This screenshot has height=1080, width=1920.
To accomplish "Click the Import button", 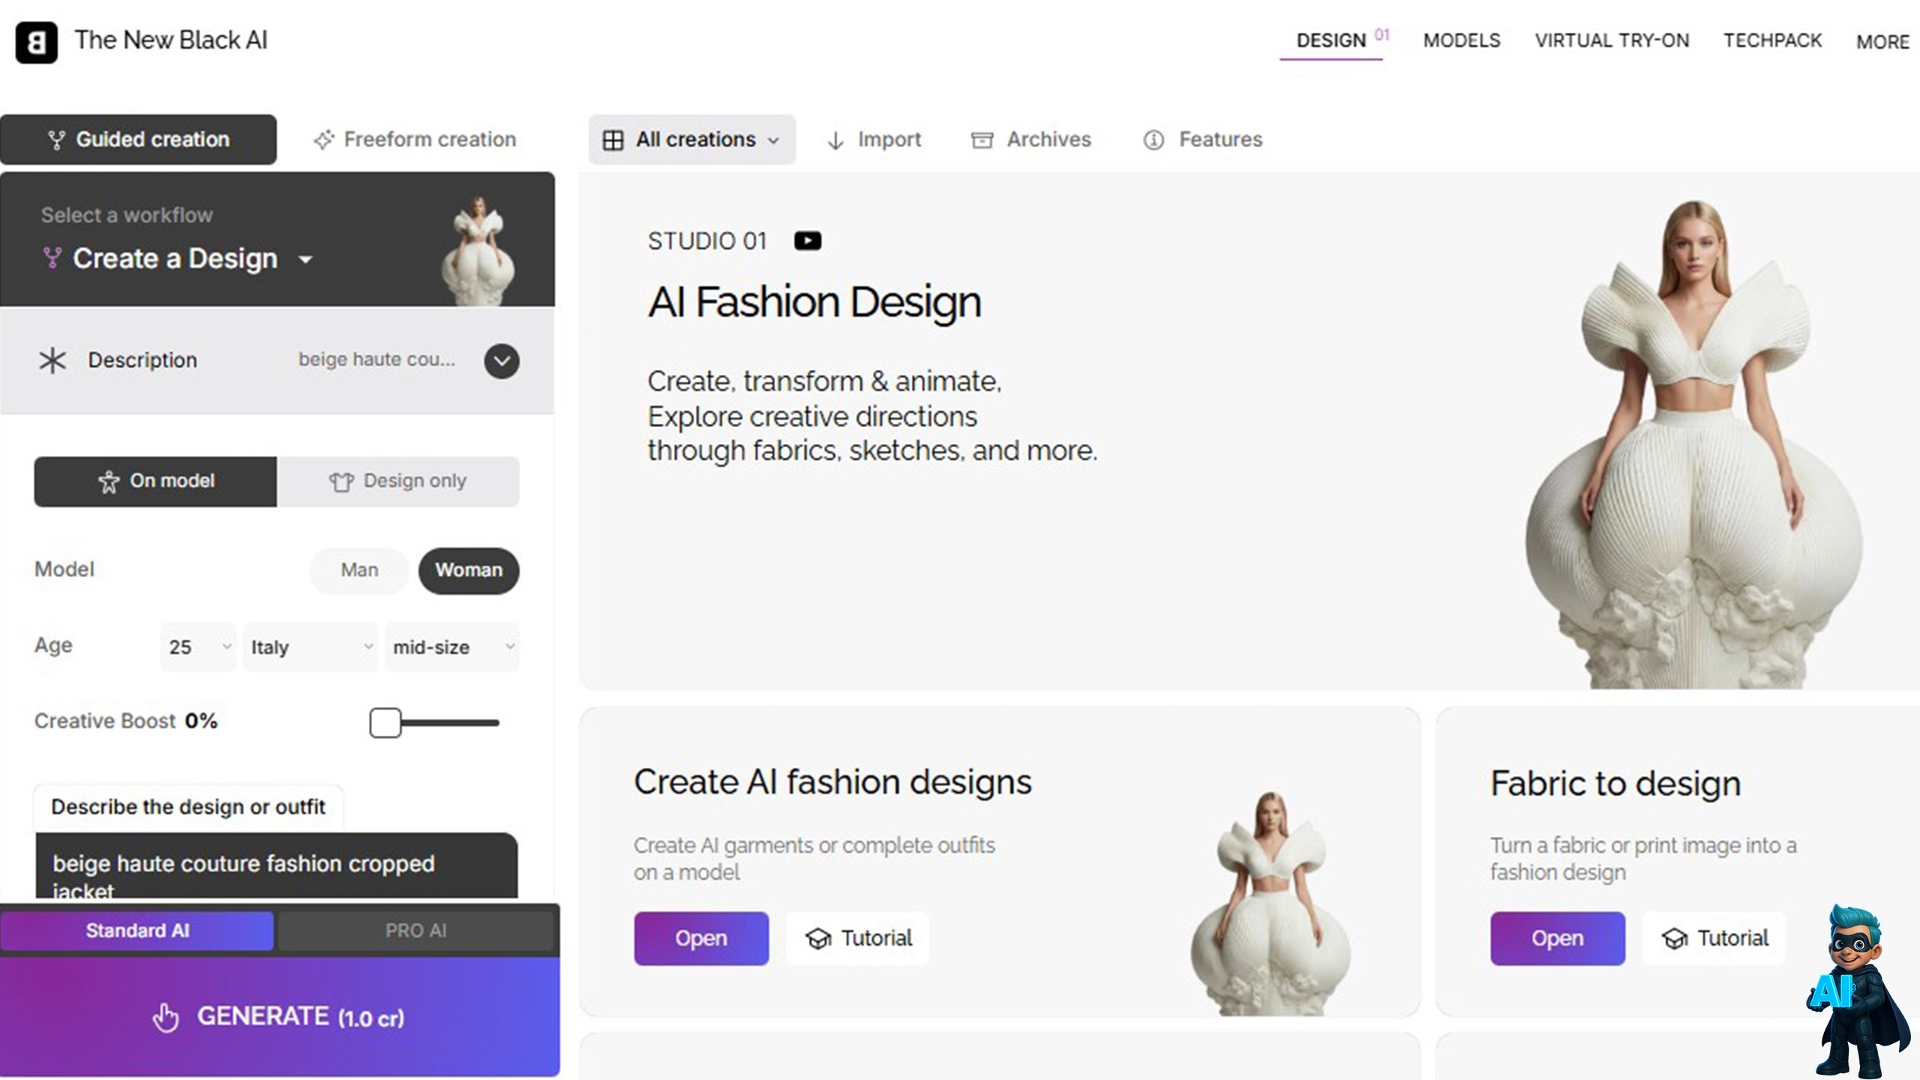I will coord(874,139).
